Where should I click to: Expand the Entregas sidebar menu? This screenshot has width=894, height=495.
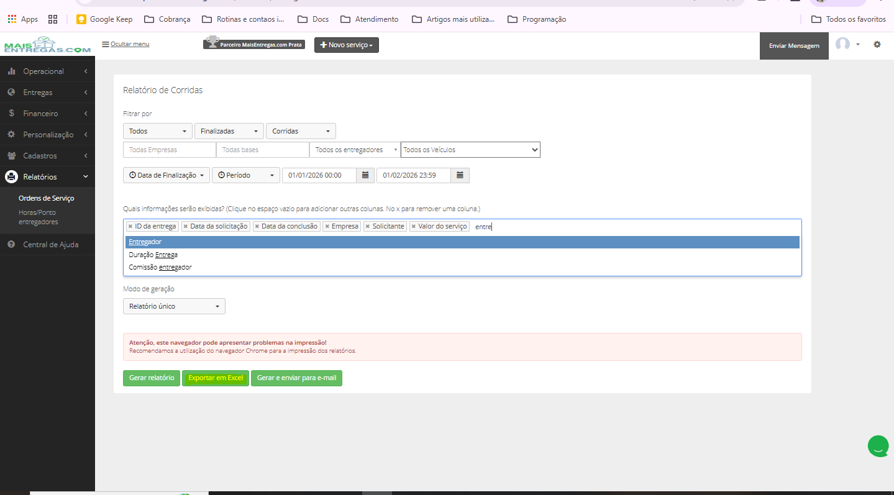coord(47,93)
